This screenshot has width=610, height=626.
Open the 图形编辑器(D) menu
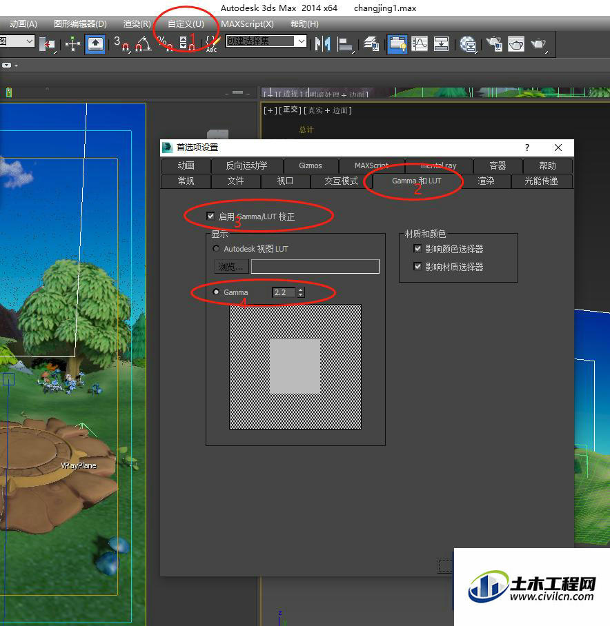coord(80,24)
